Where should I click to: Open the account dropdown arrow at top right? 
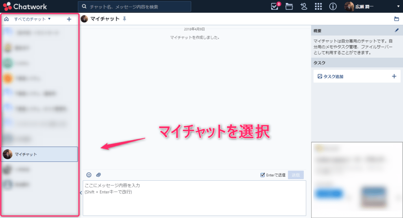tap(398, 6)
